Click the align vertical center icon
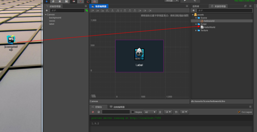Viewport: 257px width, 132px height. [98, 11]
